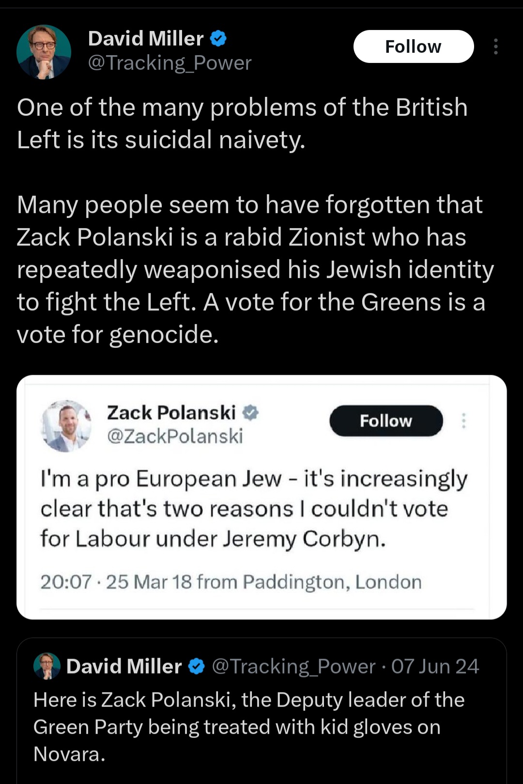Click verified badge in quoted tweet header
This screenshot has width=523, height=784.
[x=196, y=667]
